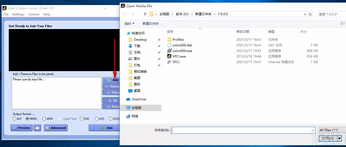
Task: Select the SVCD output format
Action: (x=114, y=119)
